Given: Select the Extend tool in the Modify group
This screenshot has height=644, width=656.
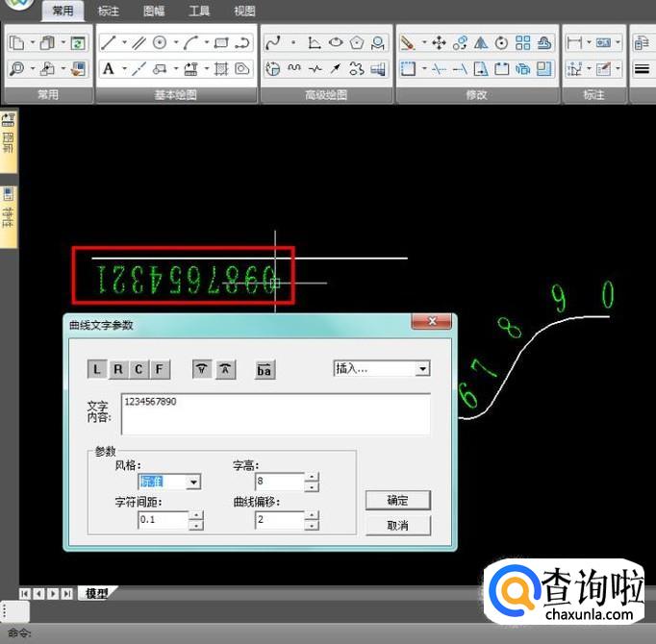Looking at the screenshot, I should (460, 68).
